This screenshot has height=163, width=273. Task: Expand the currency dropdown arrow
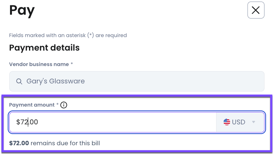[x=254, y=122]
